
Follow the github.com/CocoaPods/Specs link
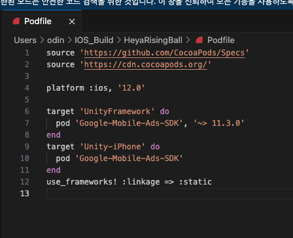click(x=164, y=53)
